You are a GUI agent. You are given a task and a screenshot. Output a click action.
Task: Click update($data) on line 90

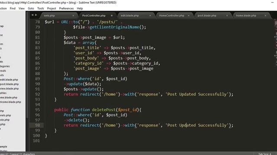coord(84,84)
